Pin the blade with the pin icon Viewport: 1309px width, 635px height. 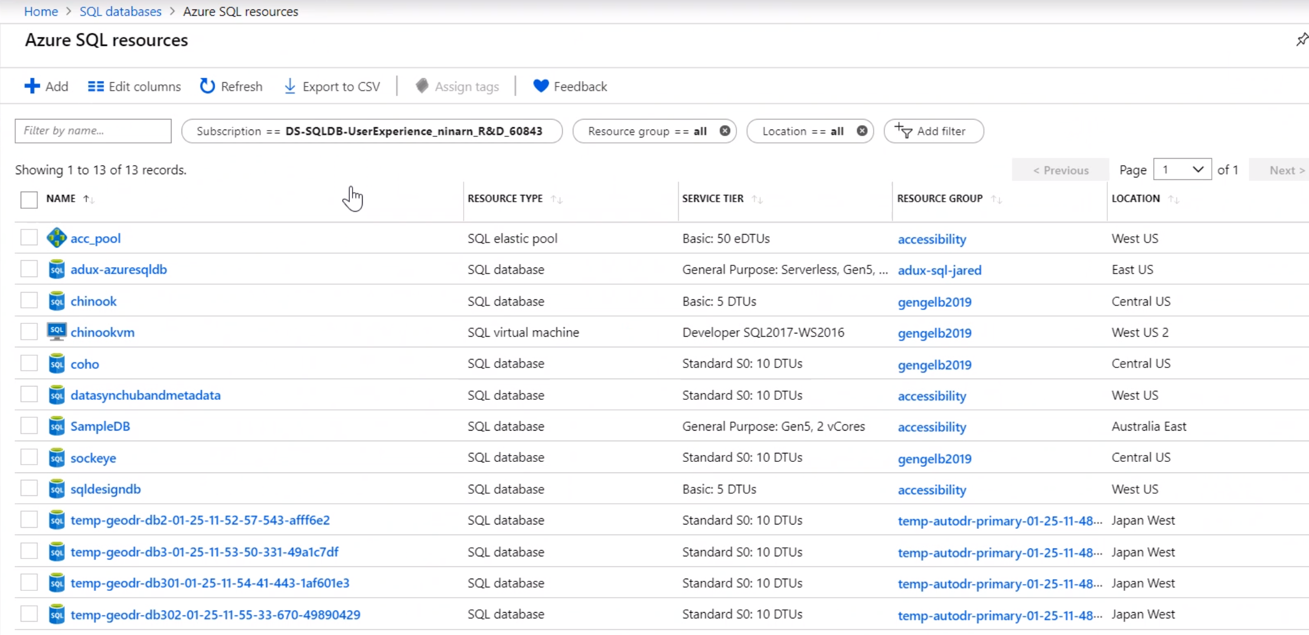1302,39
